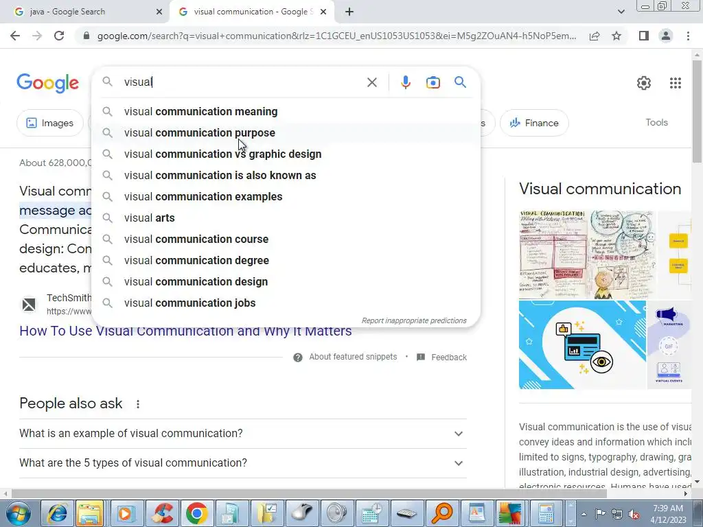The width and height of the screenshot is (703, 527).
Task: Open the Google apps grid icon
Action: [x=676, y=83]
